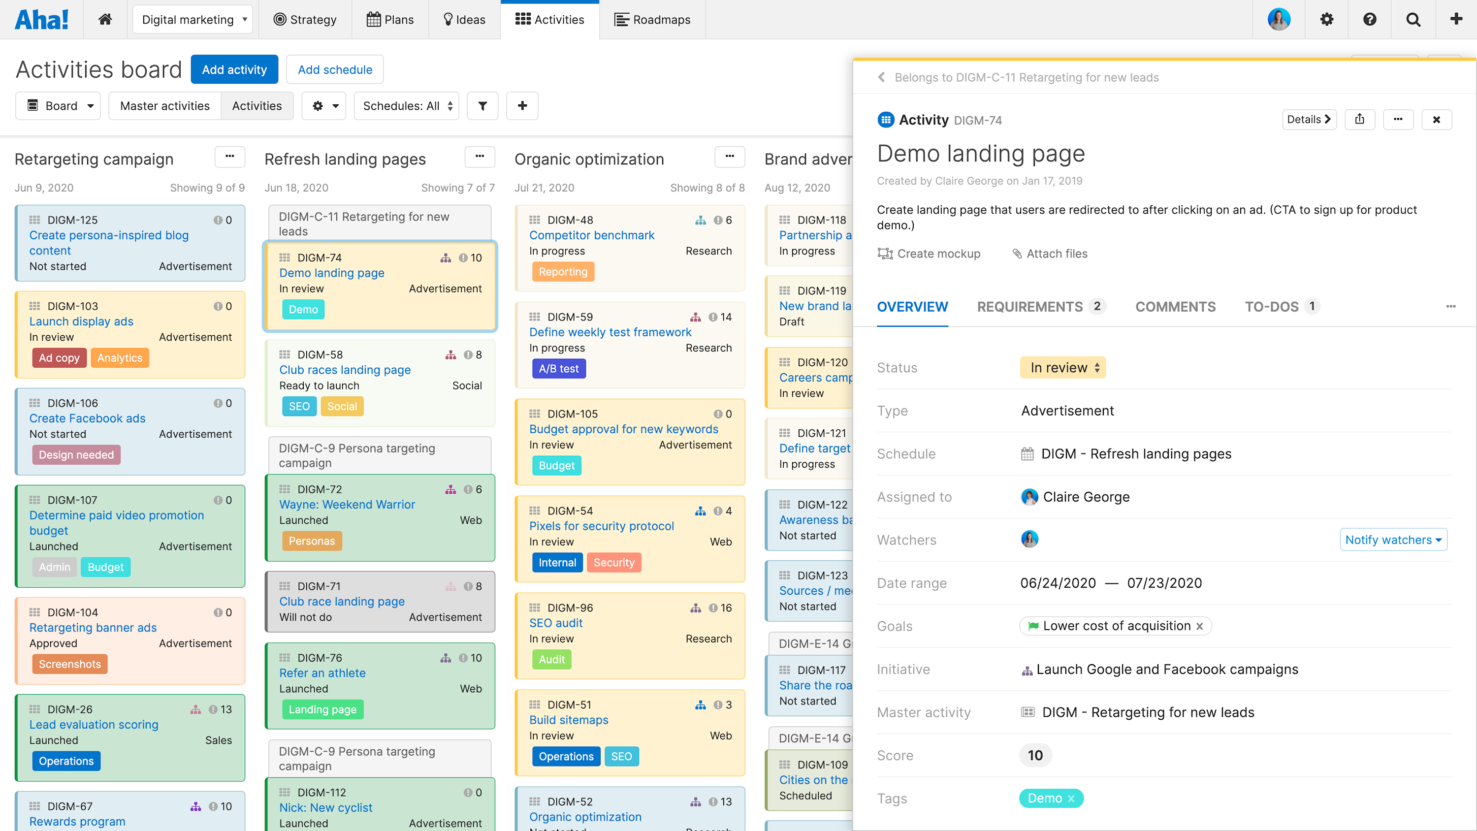Click the Attach files icon in detail panel
Screen dimensions: 1477x831
click(1014, 253)
